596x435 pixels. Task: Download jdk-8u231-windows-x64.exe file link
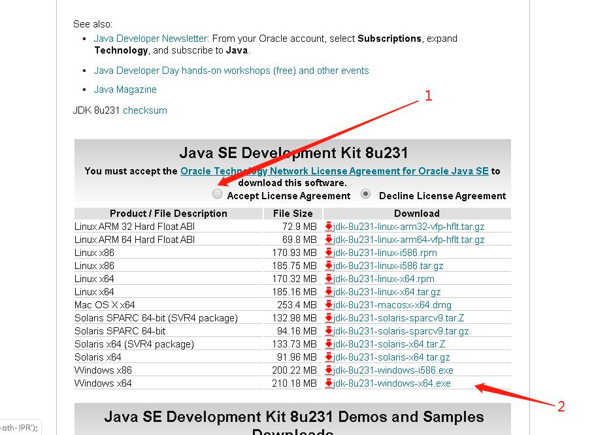click(392, 383)
